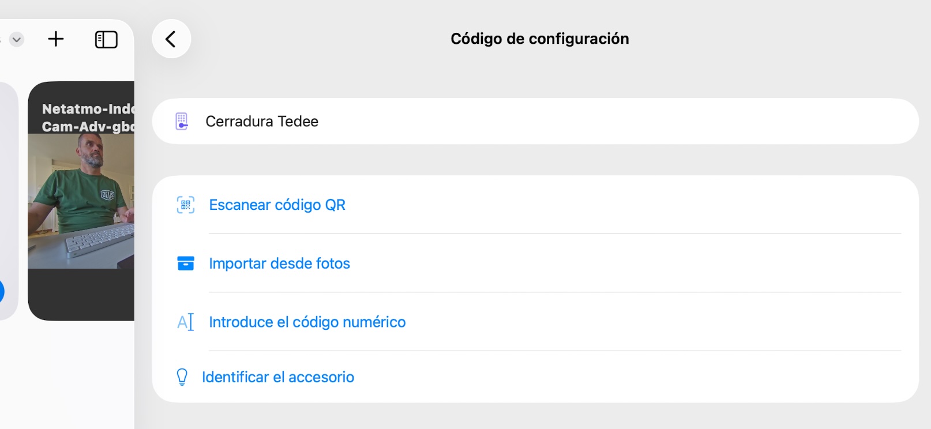Screen dimensions: 931x429
Task: Open Identificar el accesorio link
Action: coord(277,377)
